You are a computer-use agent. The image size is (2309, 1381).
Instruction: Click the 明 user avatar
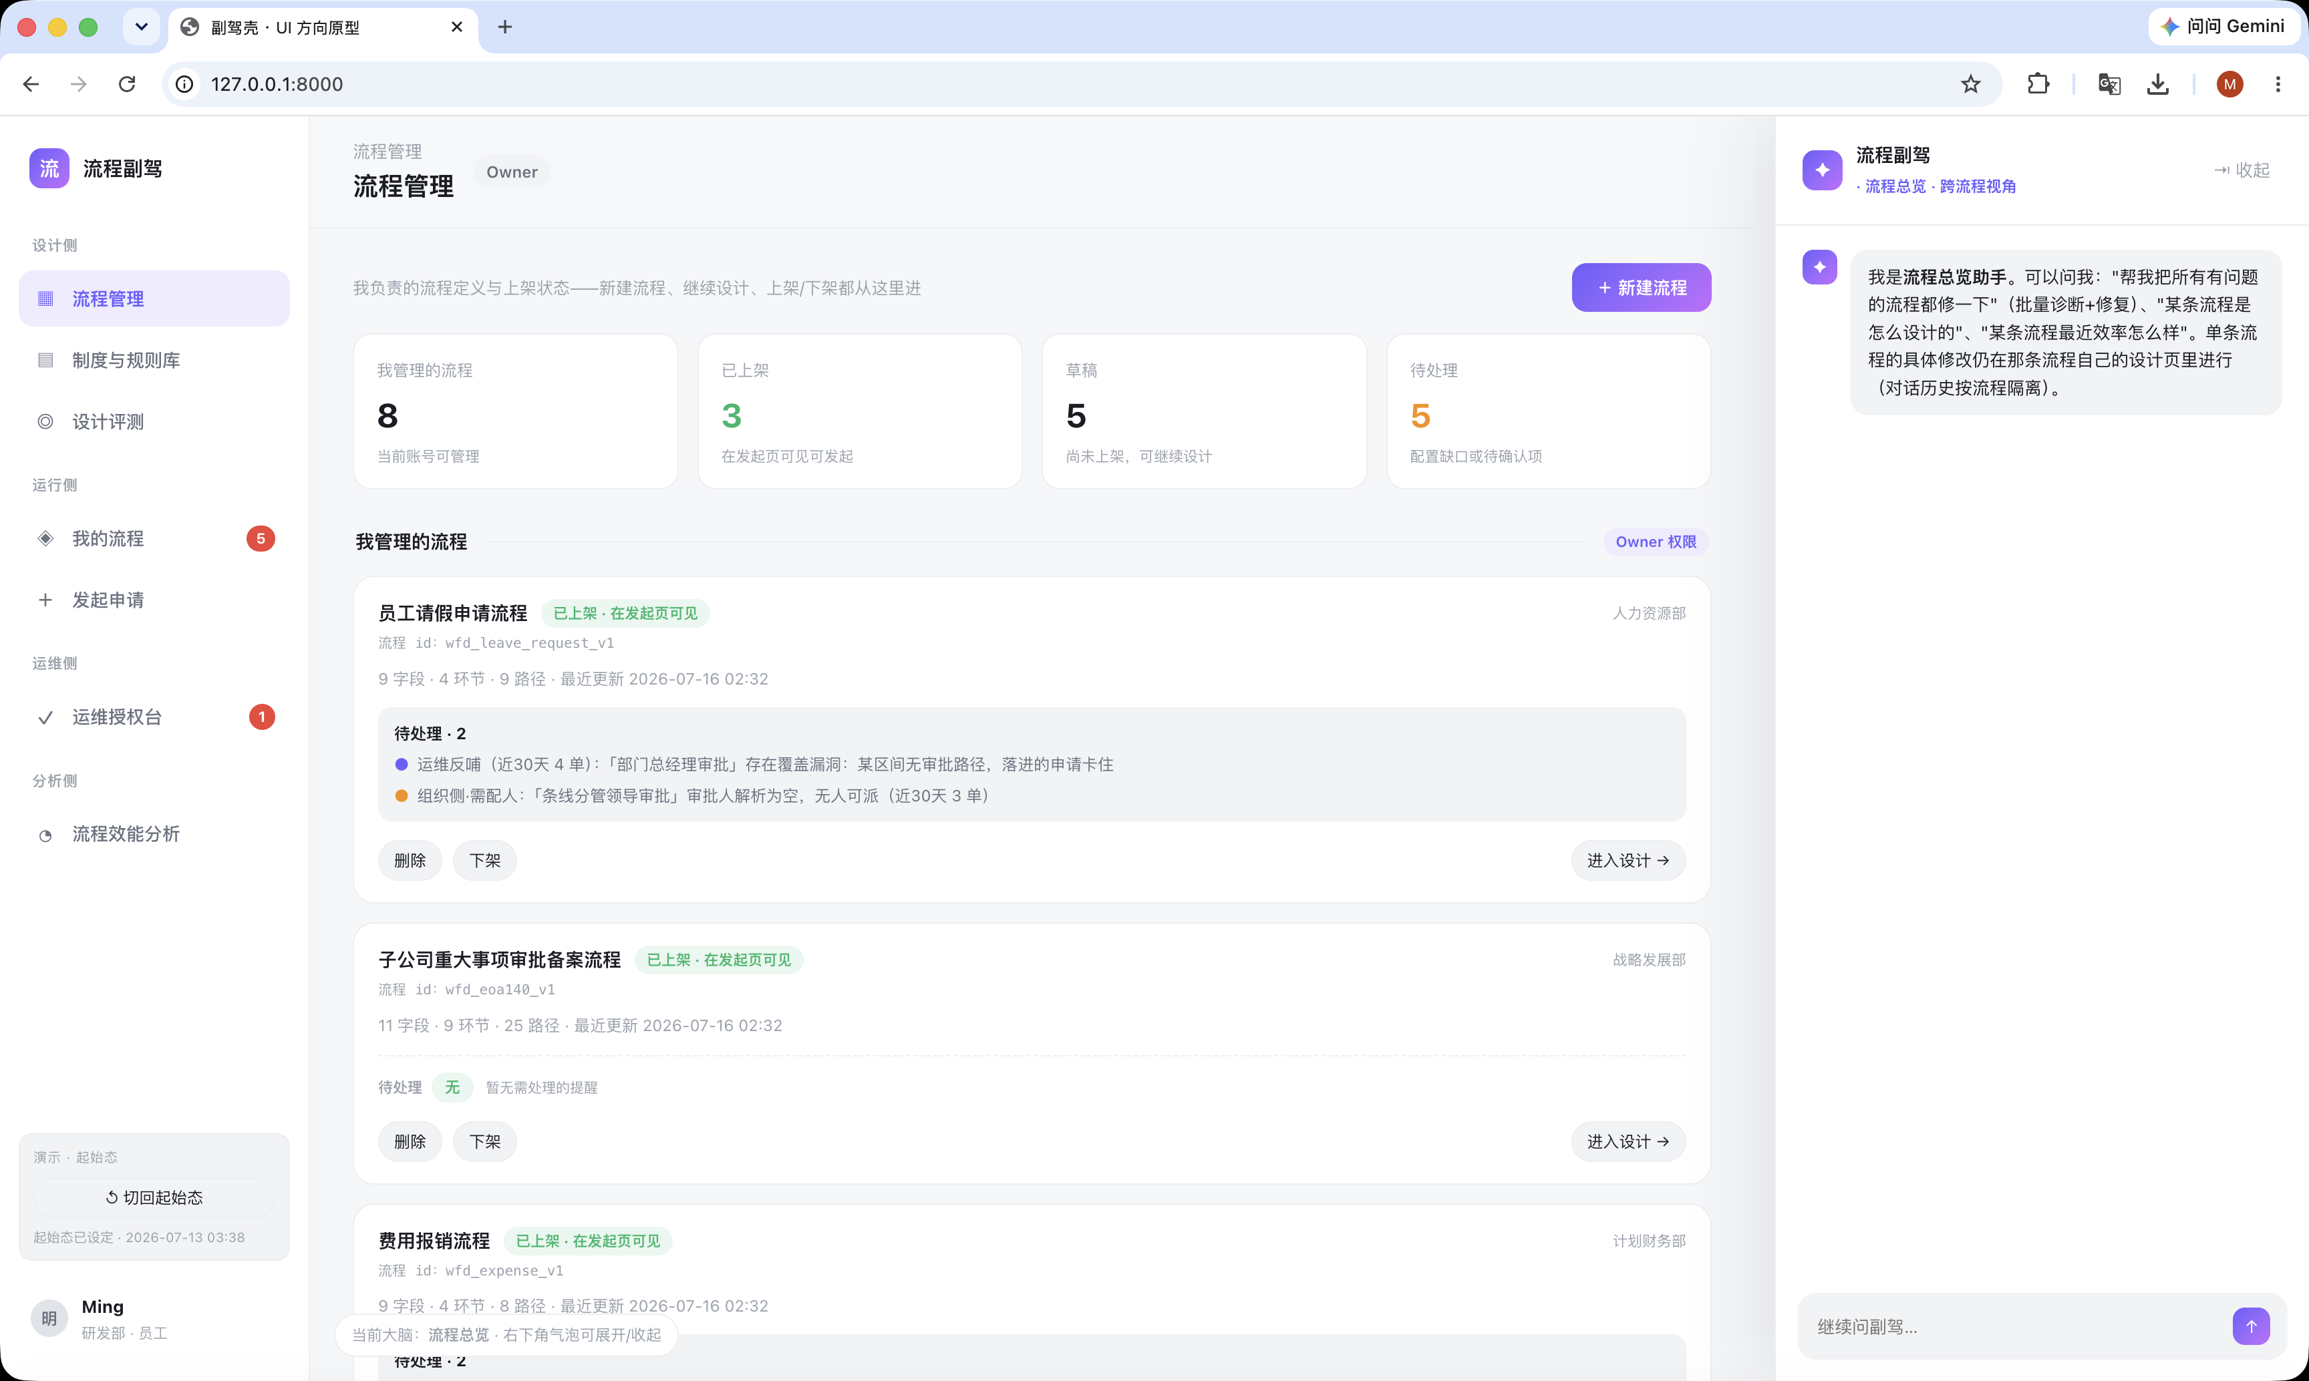tap(49, 1319)
